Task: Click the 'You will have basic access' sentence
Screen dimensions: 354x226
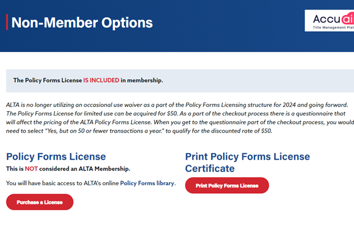Action: tap(91, 183)
